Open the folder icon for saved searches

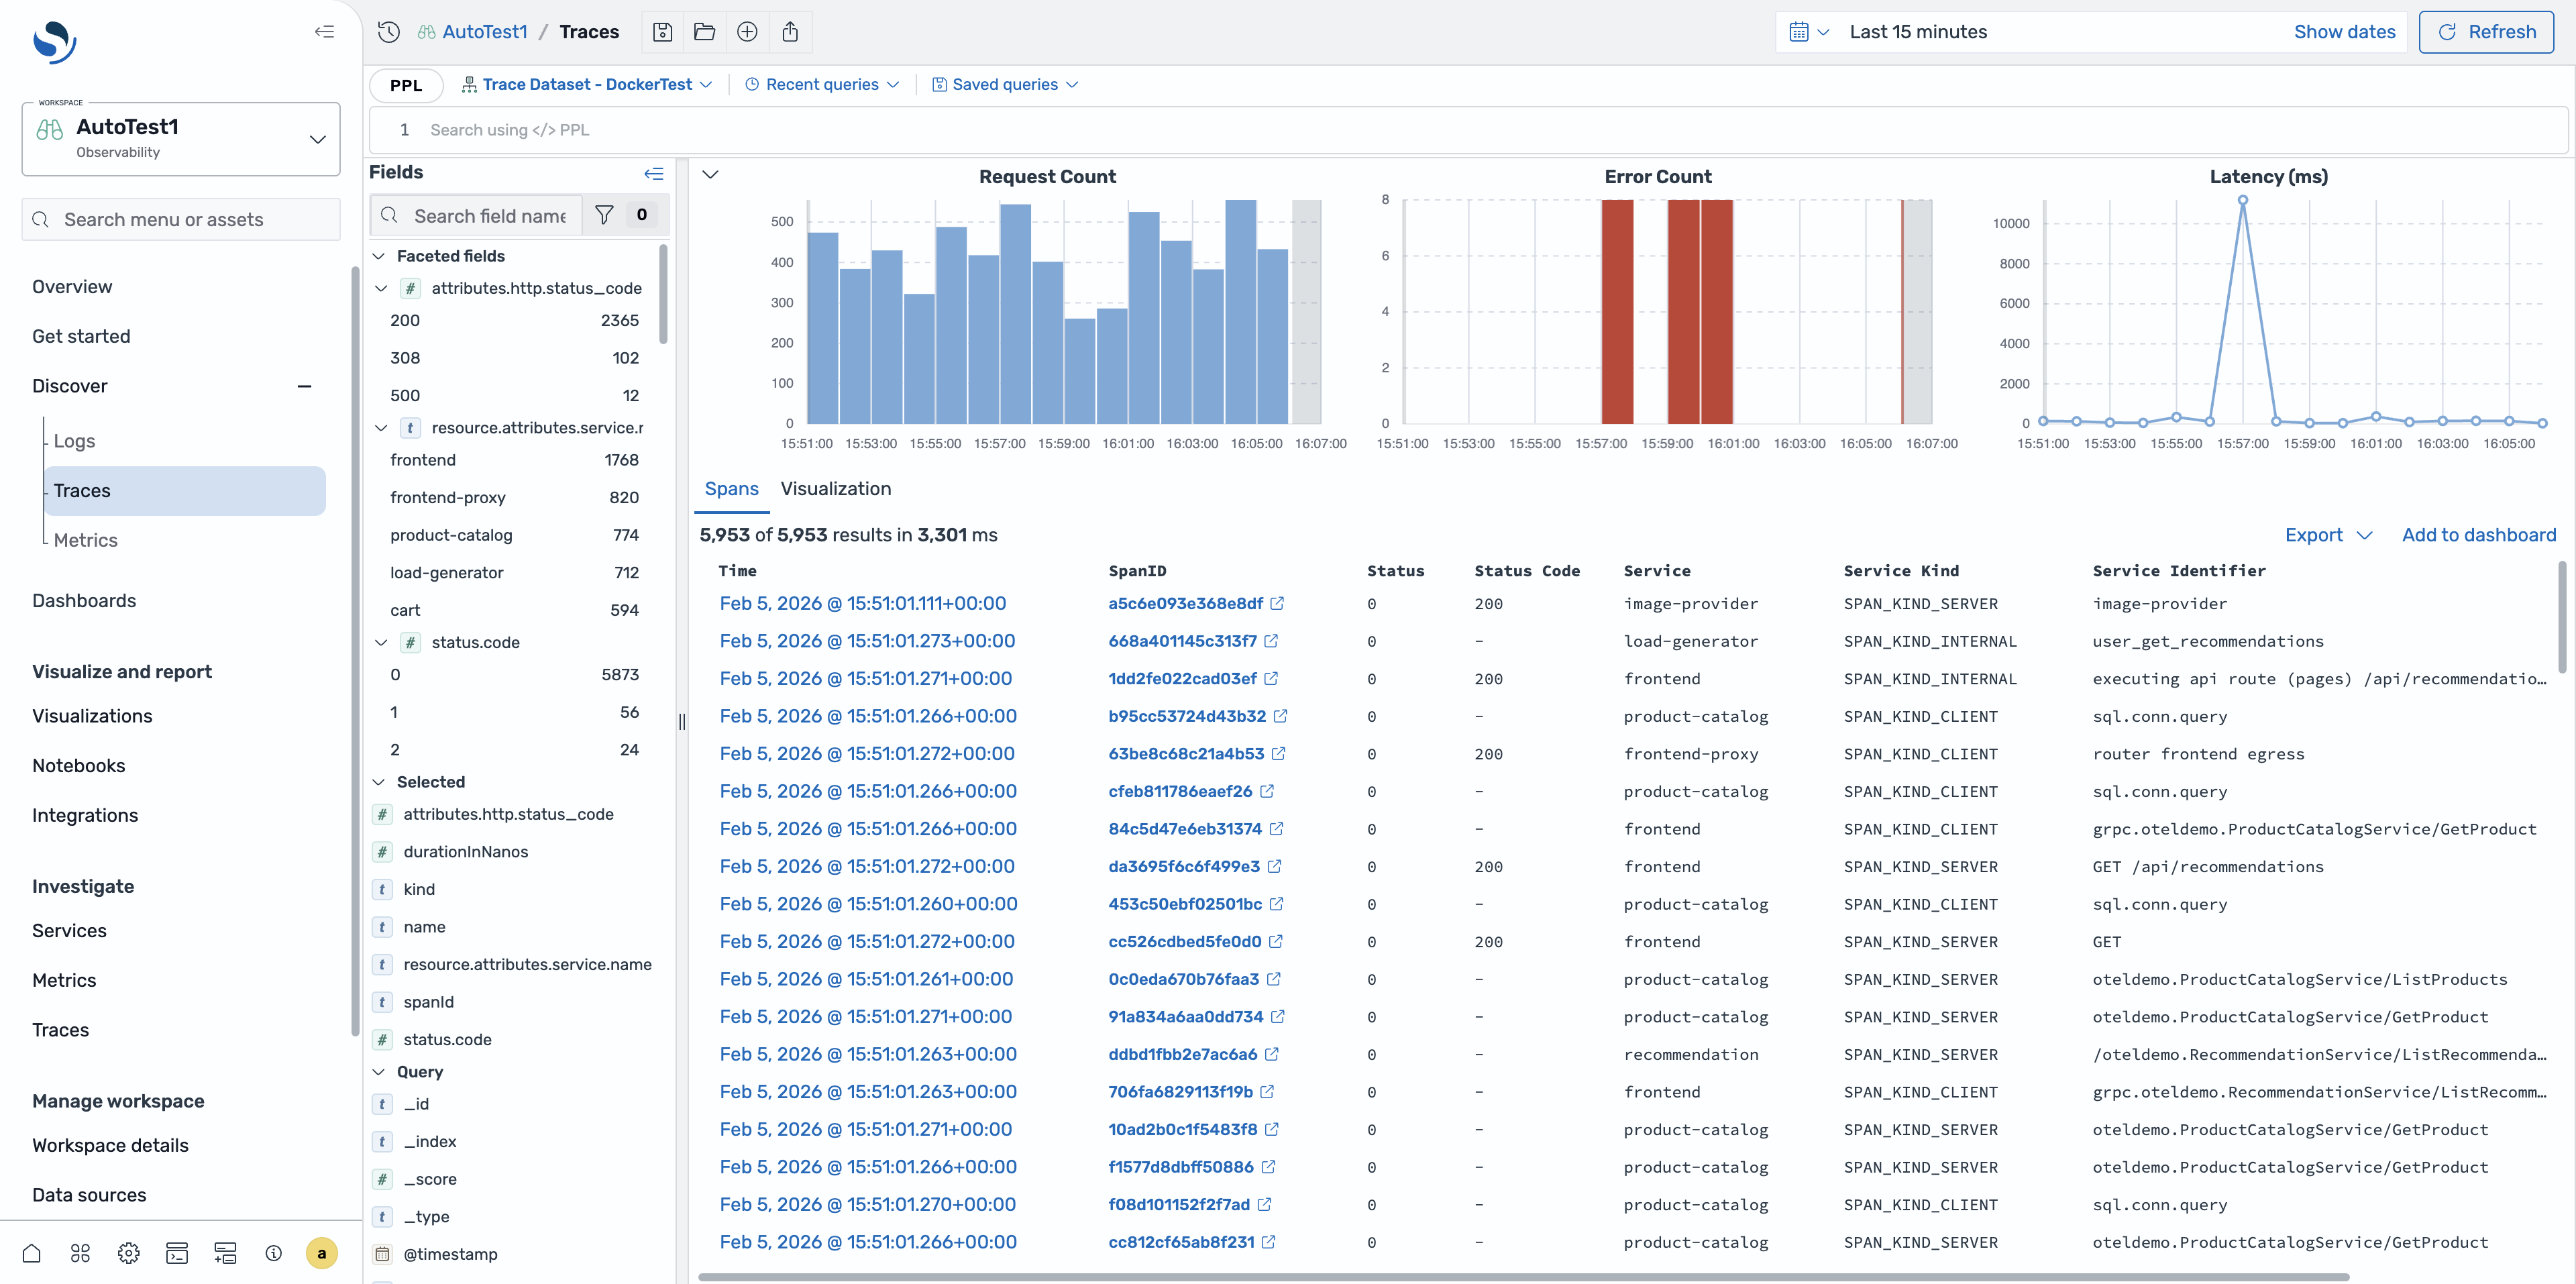tap(704, 32)
